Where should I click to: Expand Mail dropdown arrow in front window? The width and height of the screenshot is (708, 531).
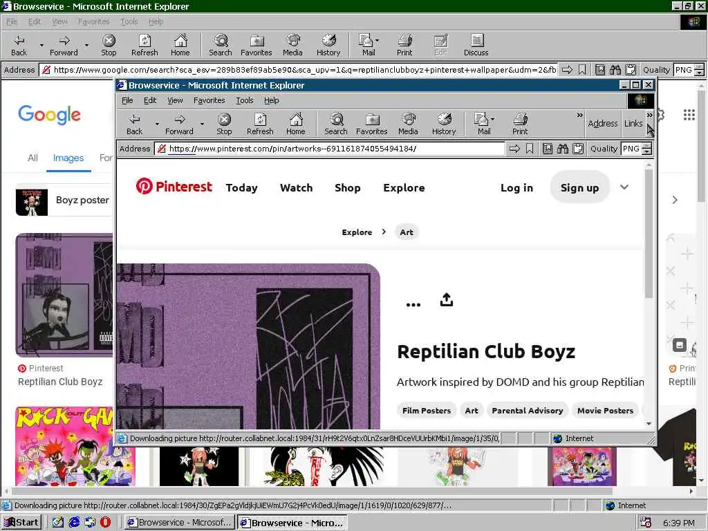click(x=492, y=119)
